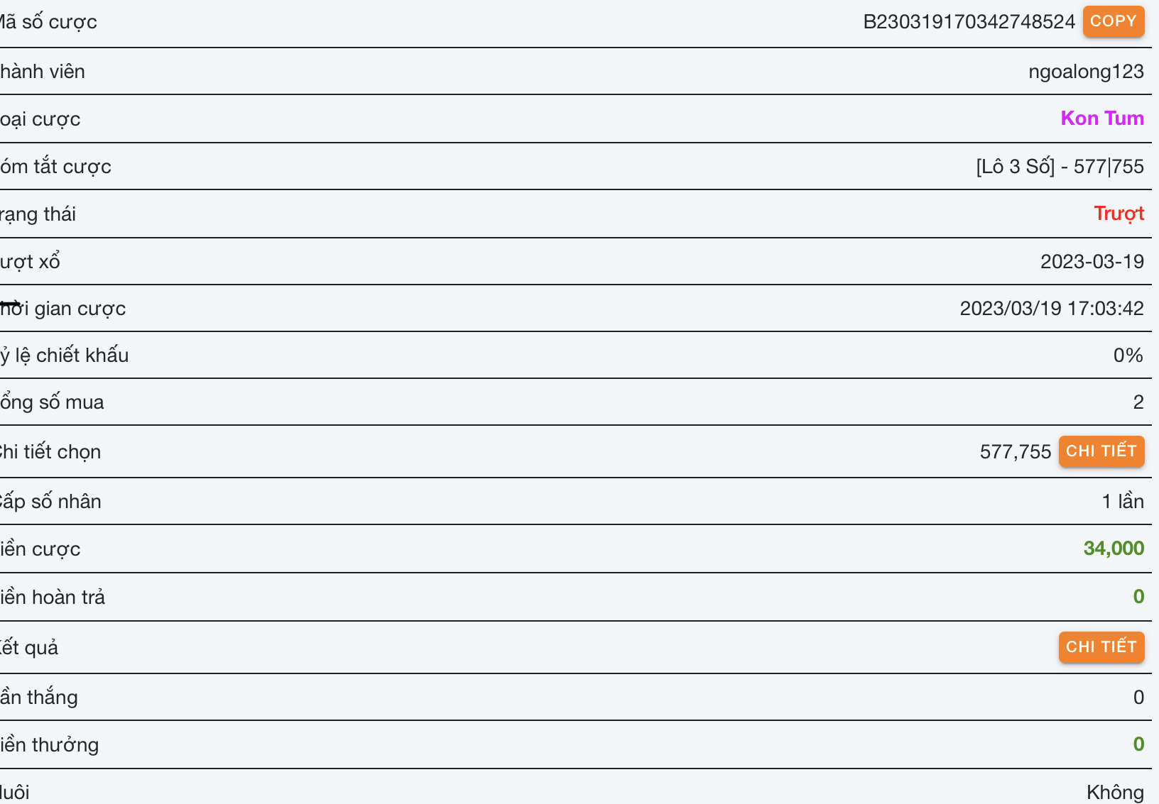
Task: Open CHI TIẾT button in Kết quả row
Action: pos(1101,647)
